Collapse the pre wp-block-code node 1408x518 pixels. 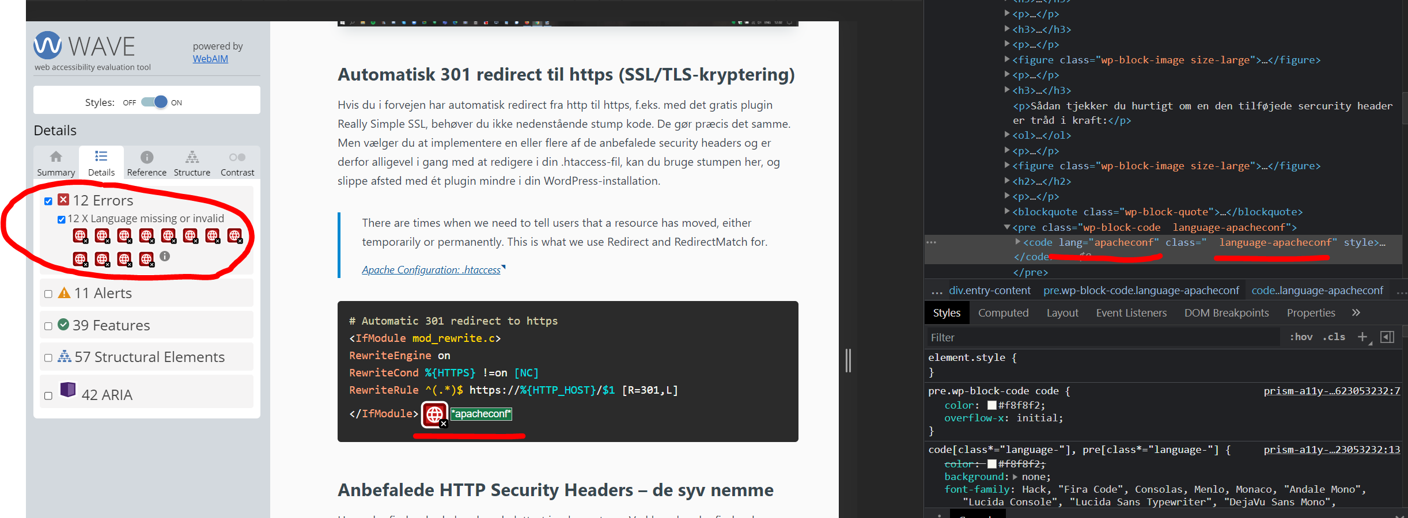coord(1007,227)
